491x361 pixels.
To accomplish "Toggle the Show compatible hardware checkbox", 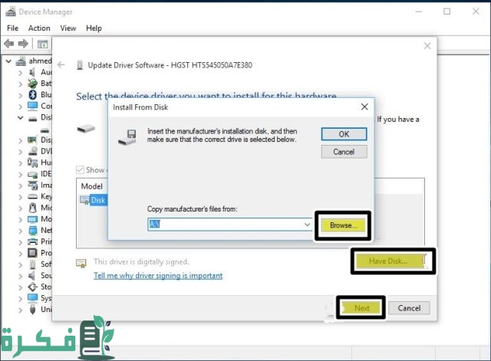I will [x=80, y=170].
